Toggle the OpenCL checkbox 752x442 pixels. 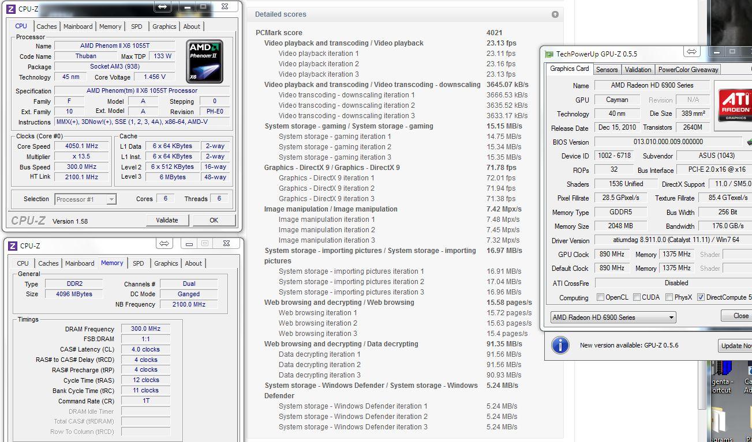tap(601, 297)
